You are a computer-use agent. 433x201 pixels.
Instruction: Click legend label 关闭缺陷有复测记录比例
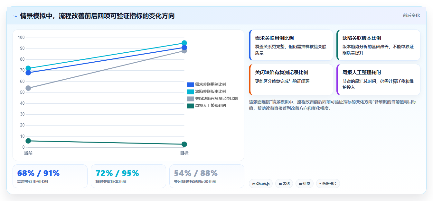pyautogui.click(x=216, y=99)
